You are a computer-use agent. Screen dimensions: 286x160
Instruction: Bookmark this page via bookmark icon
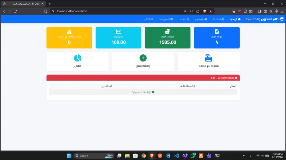coord(45,11)
